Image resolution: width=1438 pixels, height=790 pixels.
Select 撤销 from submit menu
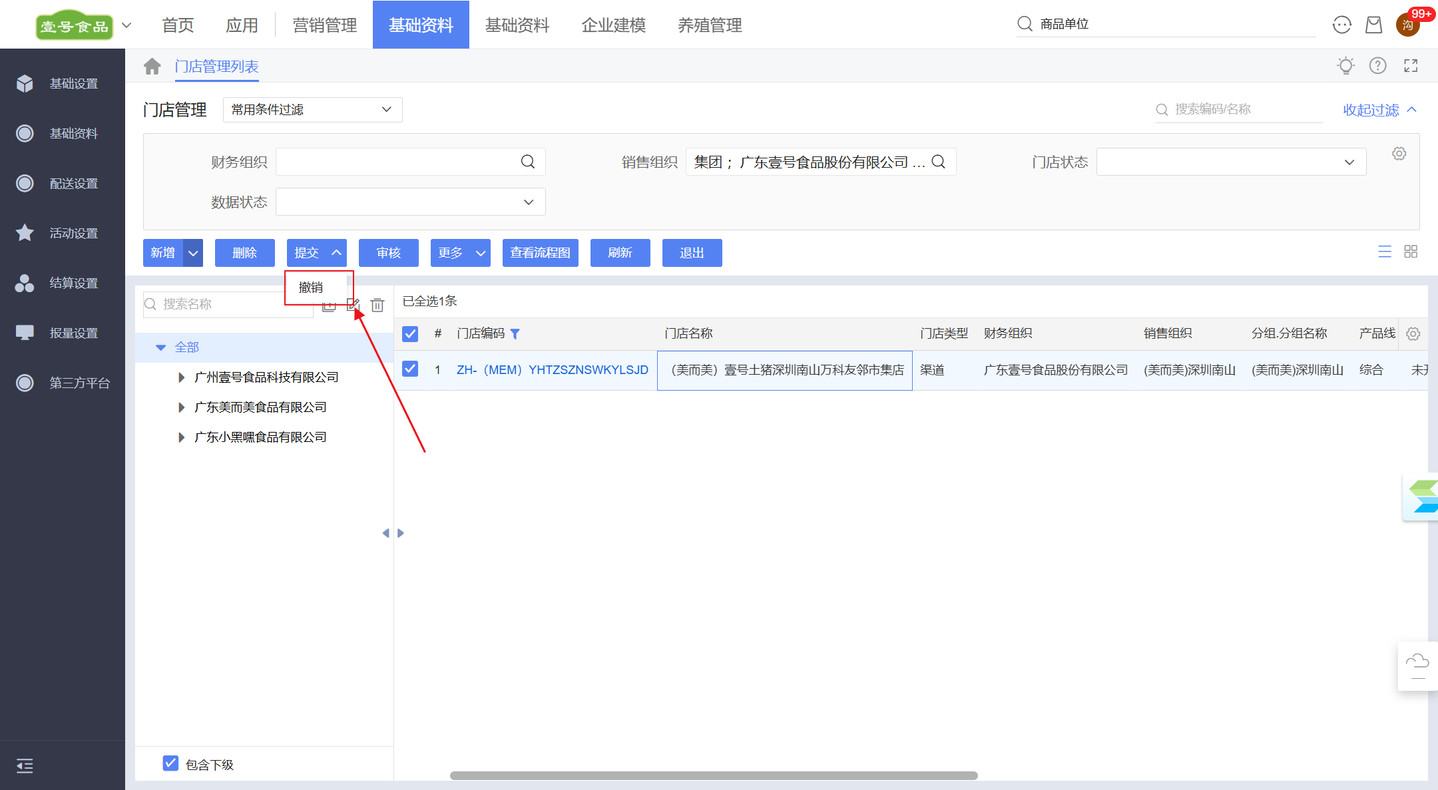311,288
